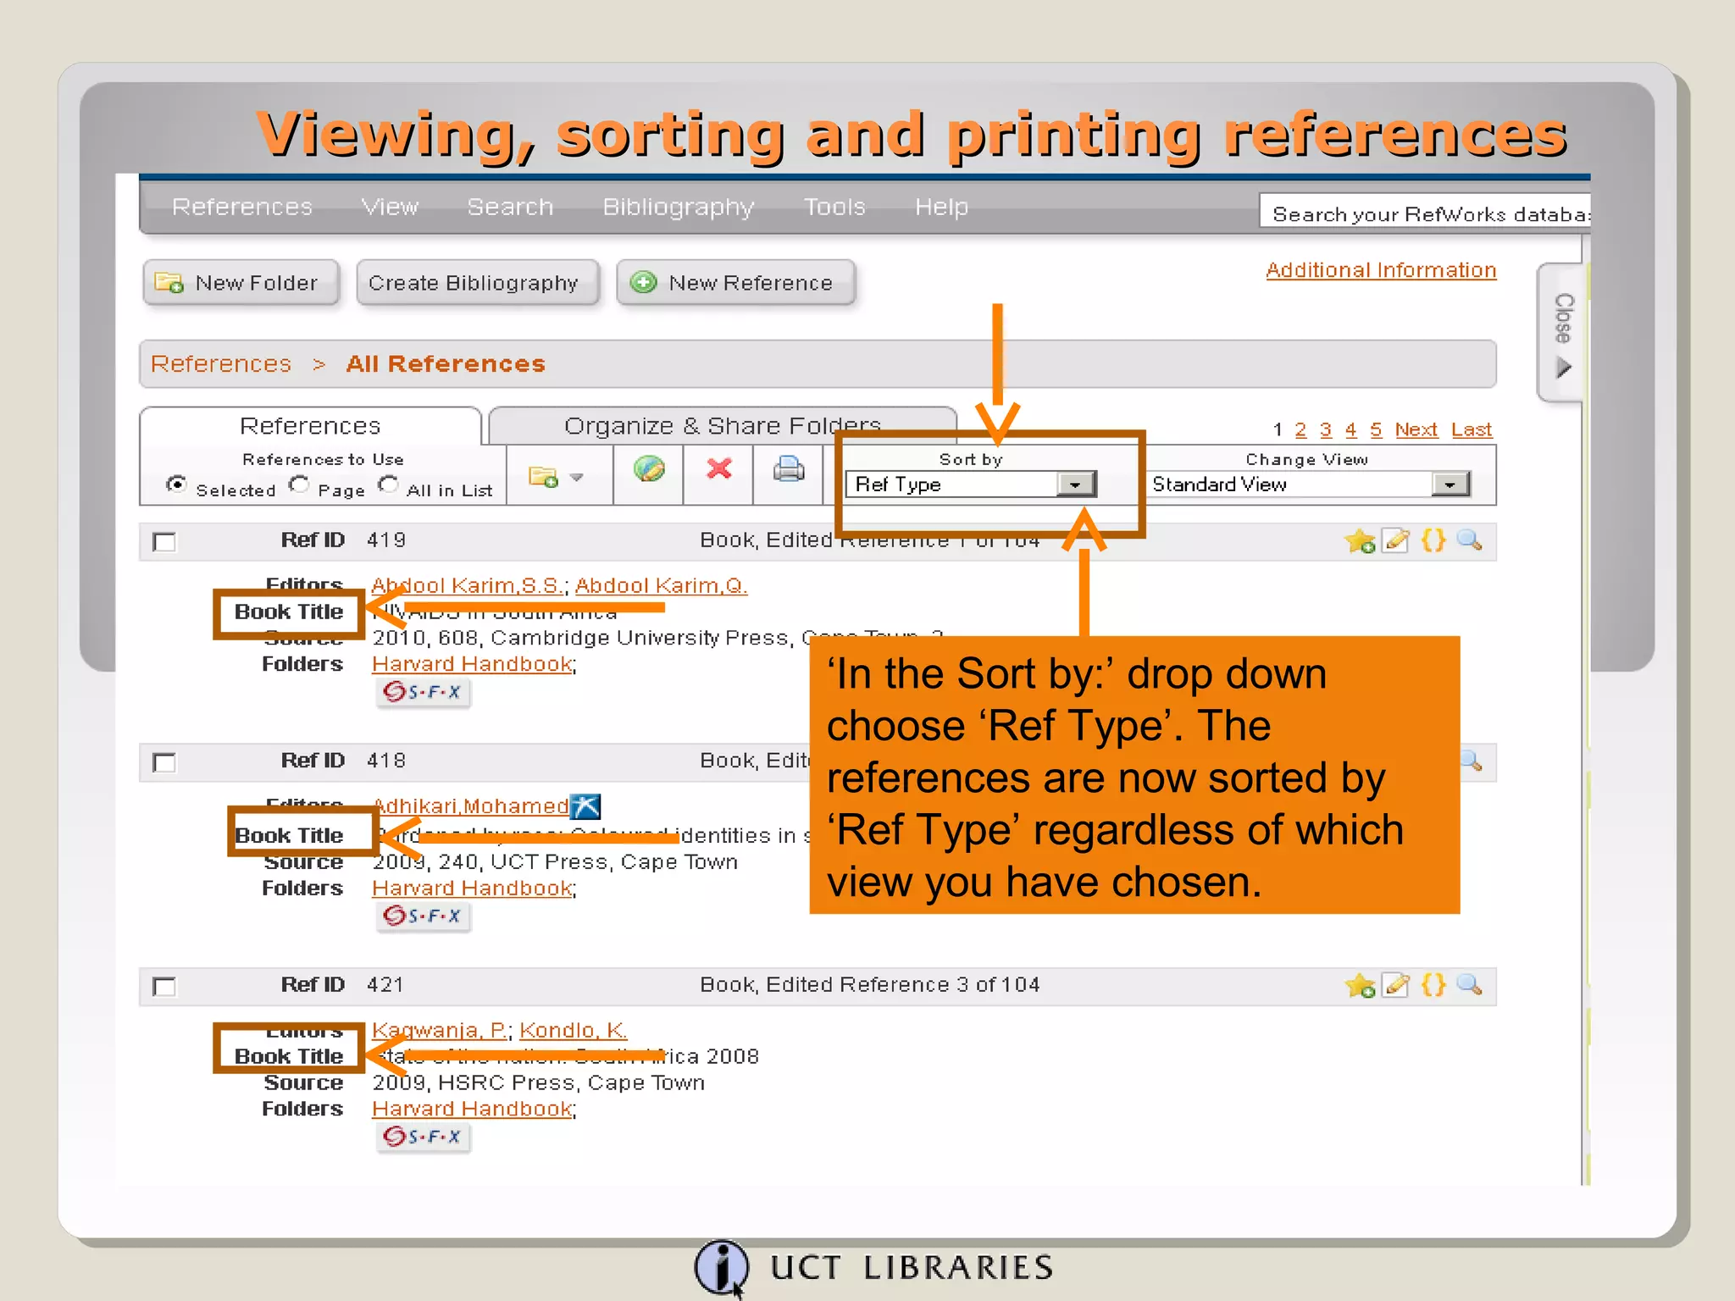The image size is (1735, 1301).
Task: Select the 'Selected' references radio button
Action: pyautogui.click(x=176, y=484)
